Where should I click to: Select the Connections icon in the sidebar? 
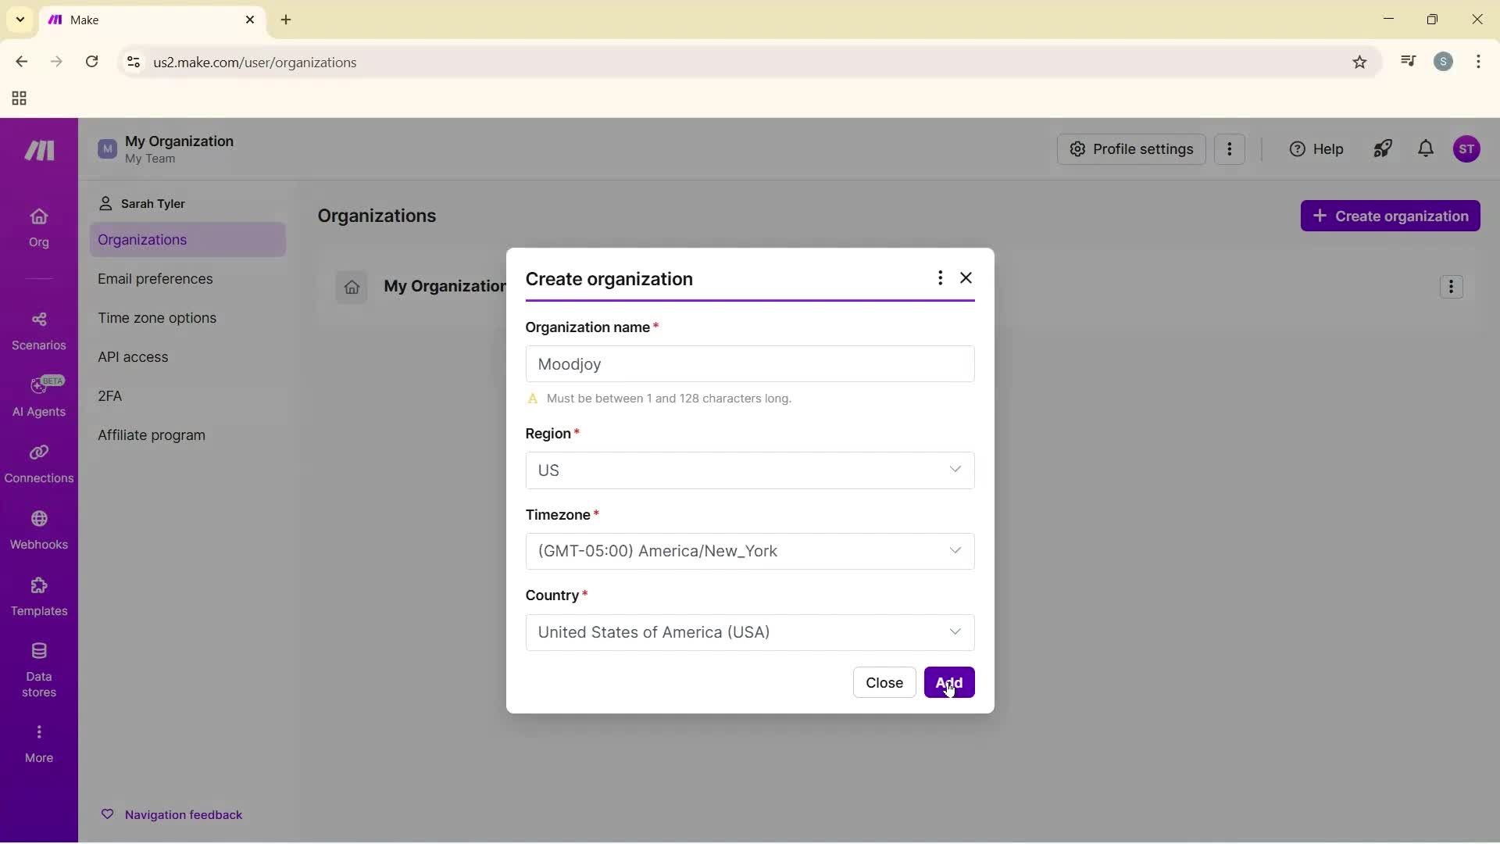(38, 463)
